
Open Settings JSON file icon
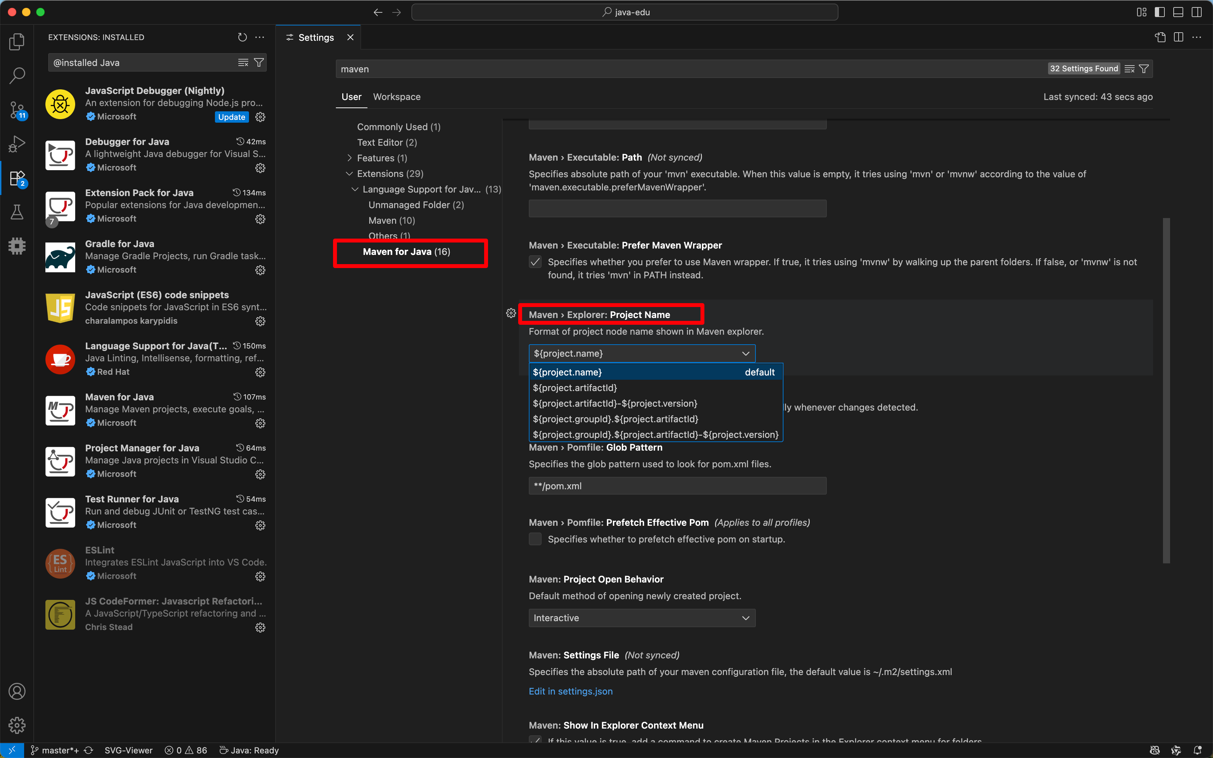(1160, 37)
